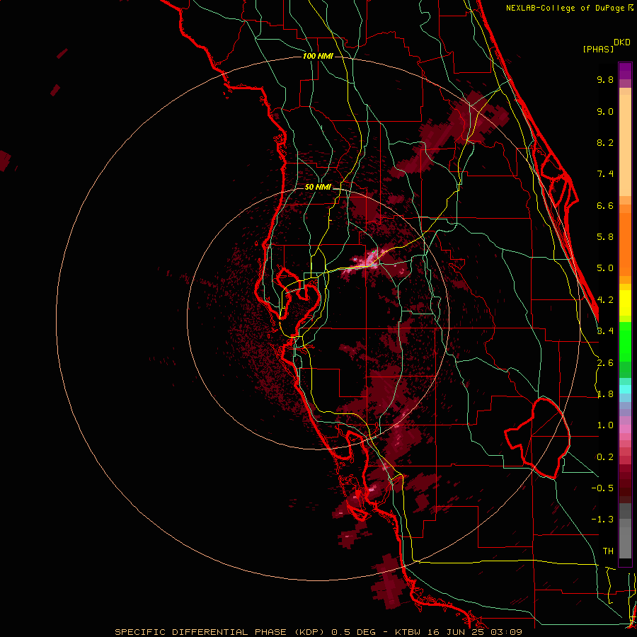Click the KTBW station identifier
The image size is (637, 637).
[x=408, y=632]
